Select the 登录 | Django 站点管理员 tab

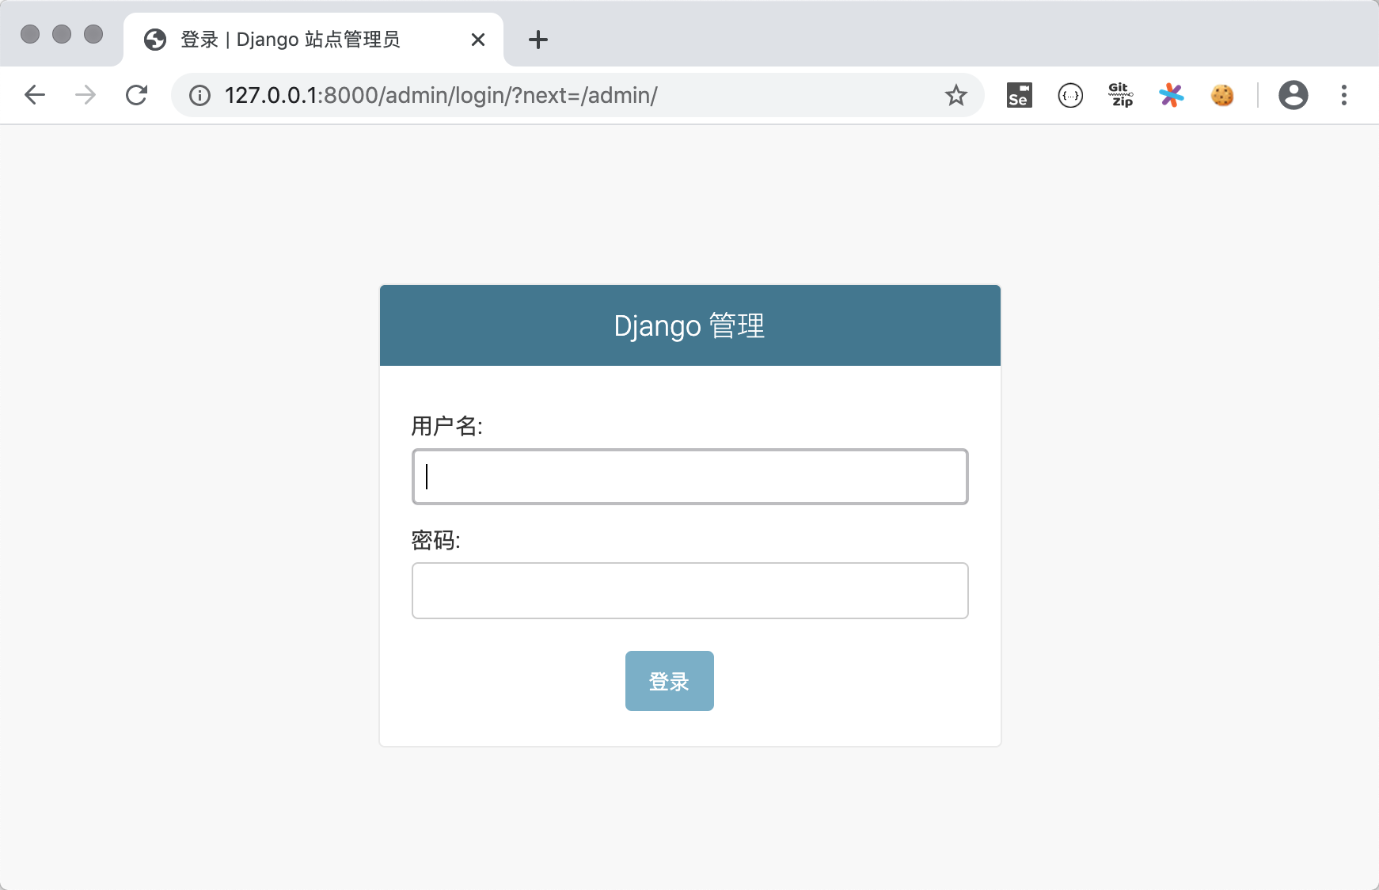(291, 40)
